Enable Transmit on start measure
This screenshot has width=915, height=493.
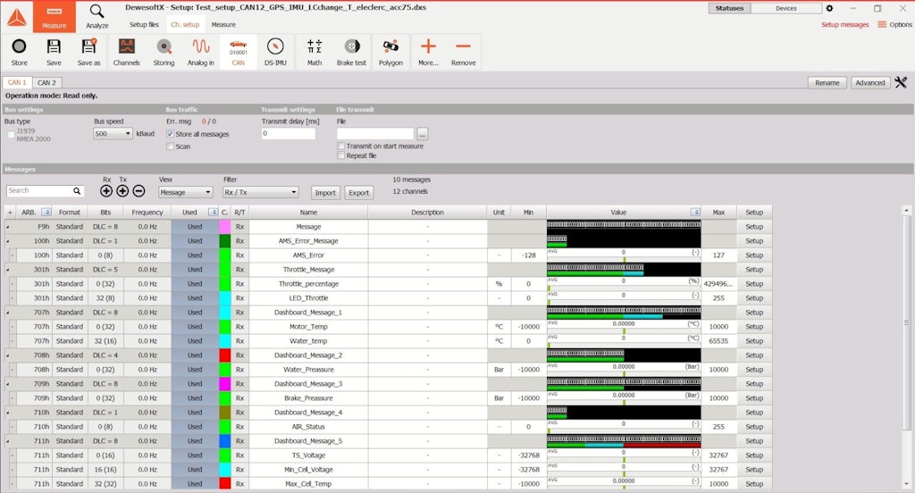coord(341,146)
